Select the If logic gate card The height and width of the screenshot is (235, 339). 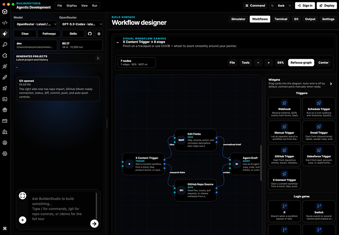(284, 211)
